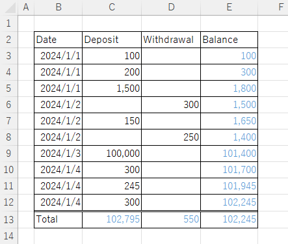Select the balance cell showing 1,650
Image resolution: width=288 pixels, height=244 pixels.
[x=229, y=121]
